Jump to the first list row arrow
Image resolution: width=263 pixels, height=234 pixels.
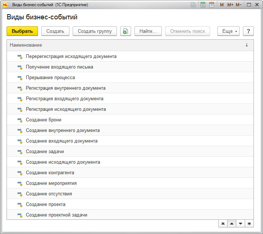click(x=222, y=223)
